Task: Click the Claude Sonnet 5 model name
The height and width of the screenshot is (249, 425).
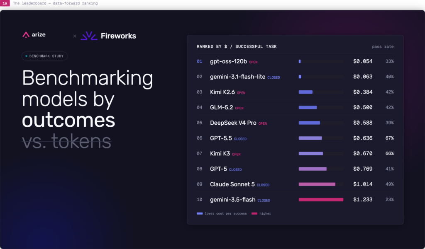Action: 232,184
